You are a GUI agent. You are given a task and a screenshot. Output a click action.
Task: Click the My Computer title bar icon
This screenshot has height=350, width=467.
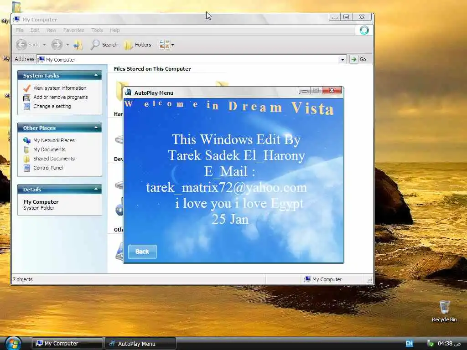pyautogui.click(x=17, y=19)
